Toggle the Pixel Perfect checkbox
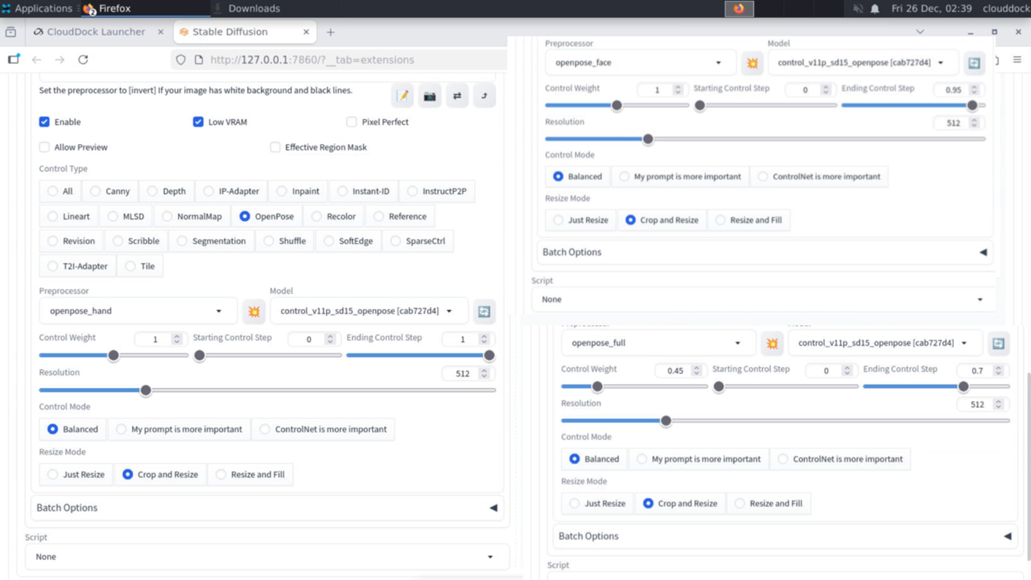 [x=352, y=122]
